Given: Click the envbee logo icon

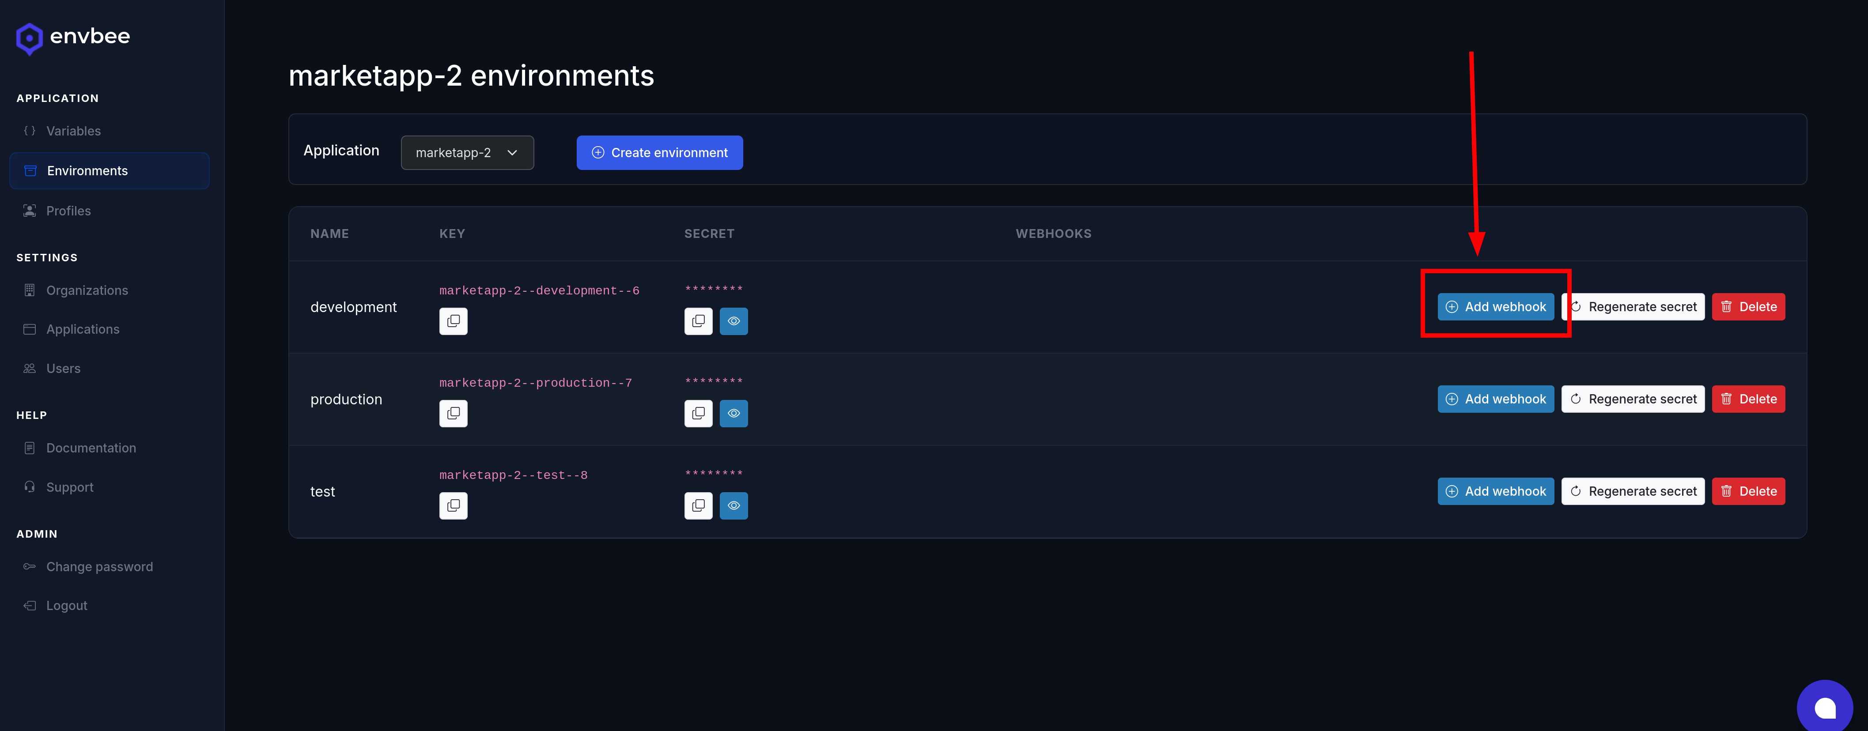Looking at the screenshot, I should click(x=29, y=38).
